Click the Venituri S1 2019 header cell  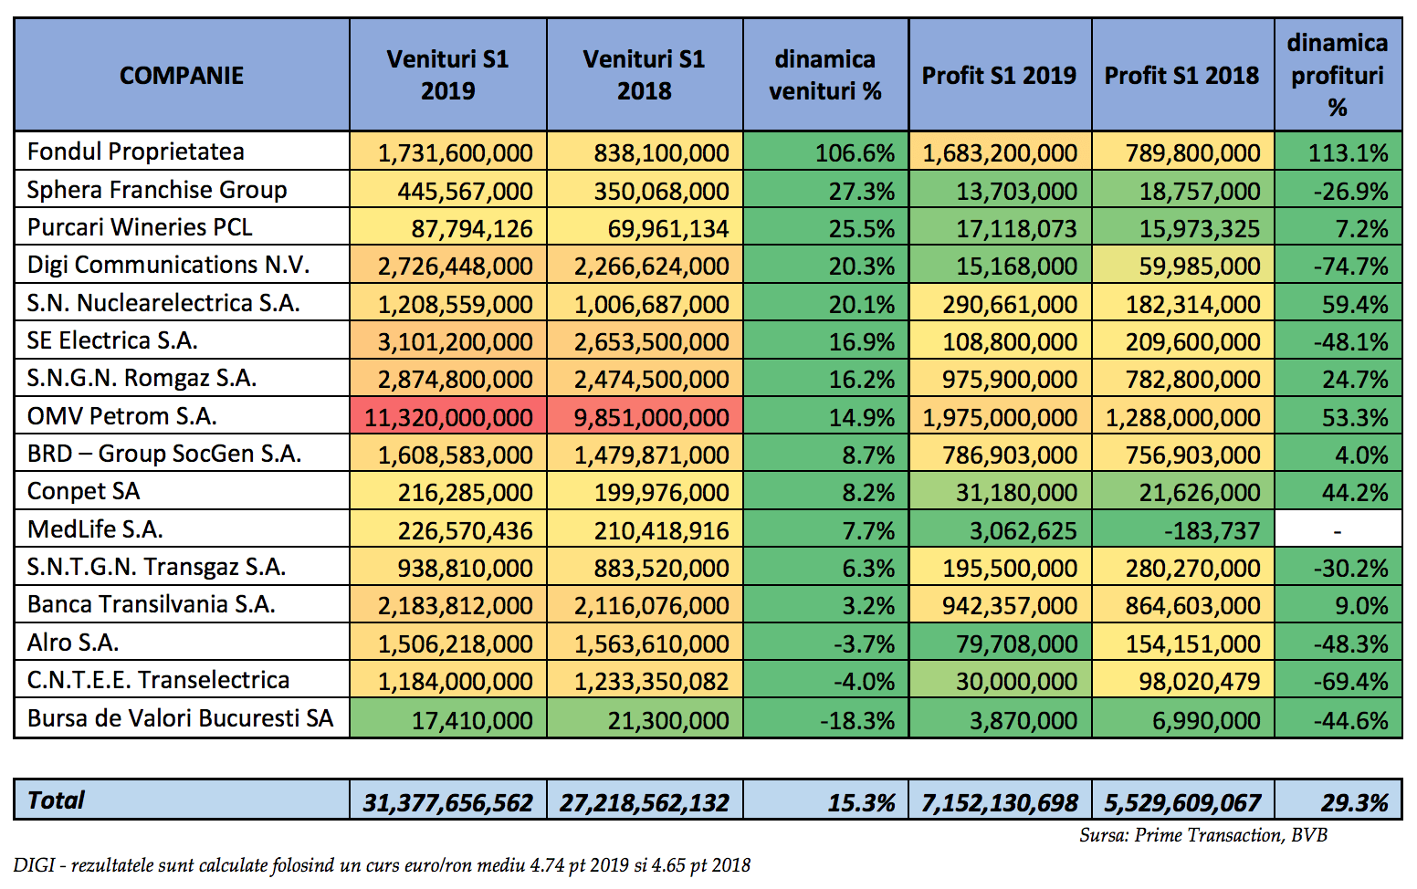tap(447, 75)
